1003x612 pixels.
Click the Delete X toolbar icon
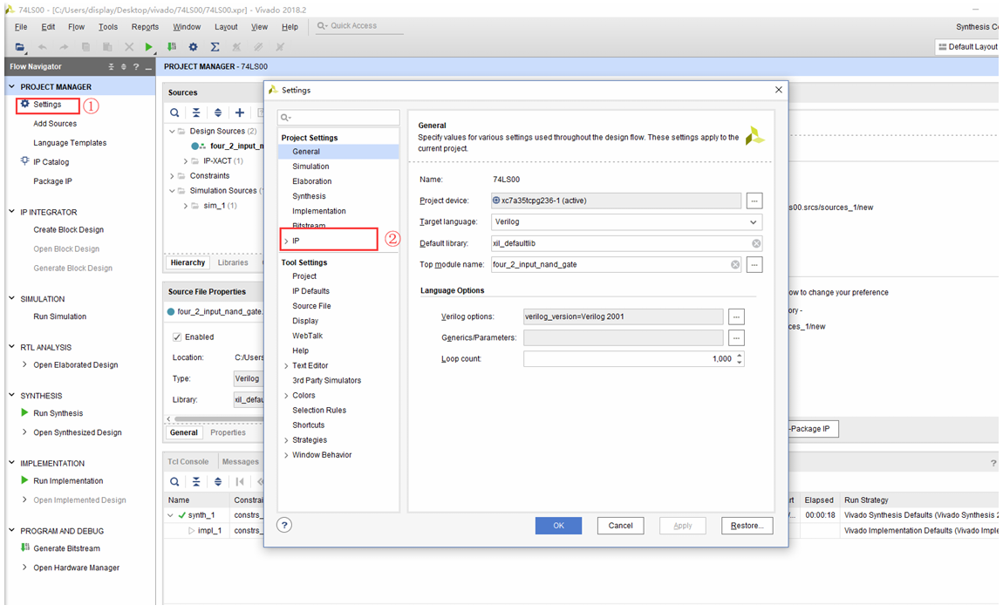(x=129, y=47)
